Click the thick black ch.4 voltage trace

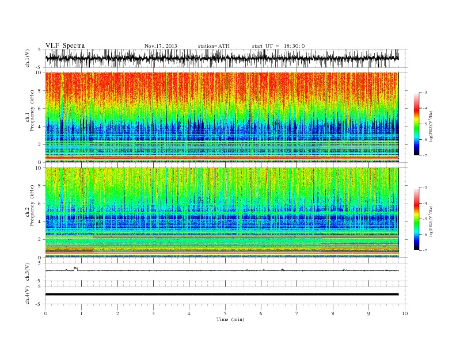[222, 294]
